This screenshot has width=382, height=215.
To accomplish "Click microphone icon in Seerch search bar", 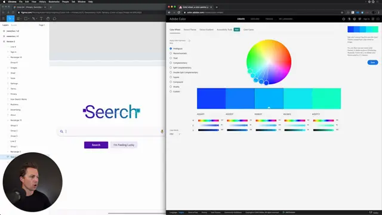I will 162,131.
